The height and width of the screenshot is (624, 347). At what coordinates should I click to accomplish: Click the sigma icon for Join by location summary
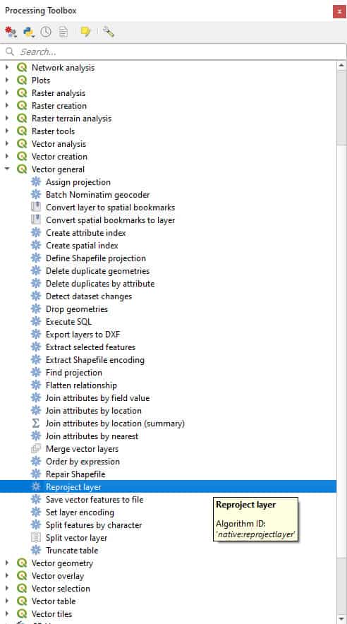tap(36, 424)
